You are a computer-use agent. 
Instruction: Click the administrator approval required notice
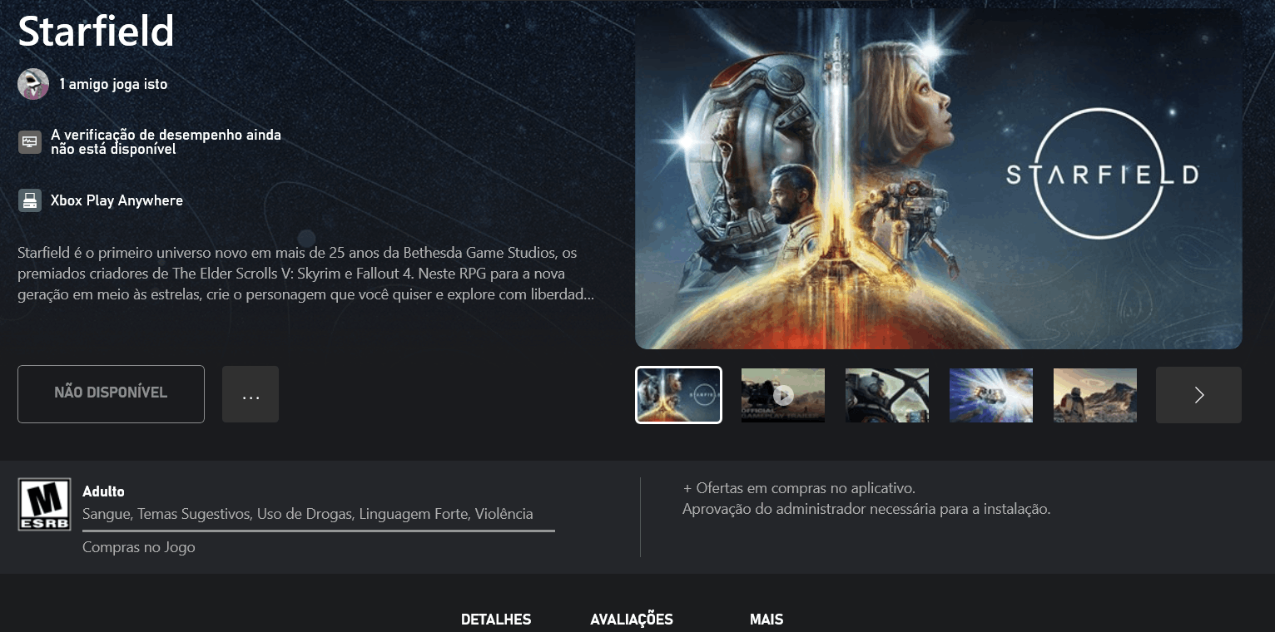[x=866, y=509]
